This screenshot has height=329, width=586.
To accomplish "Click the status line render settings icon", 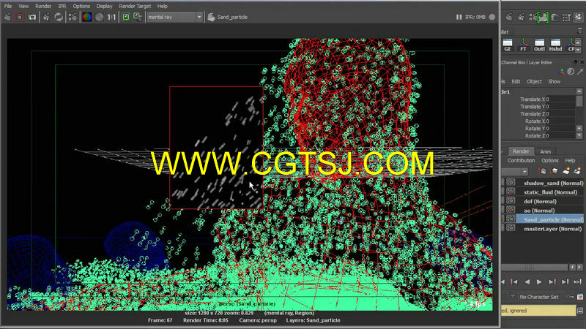I will coord(533,17).
